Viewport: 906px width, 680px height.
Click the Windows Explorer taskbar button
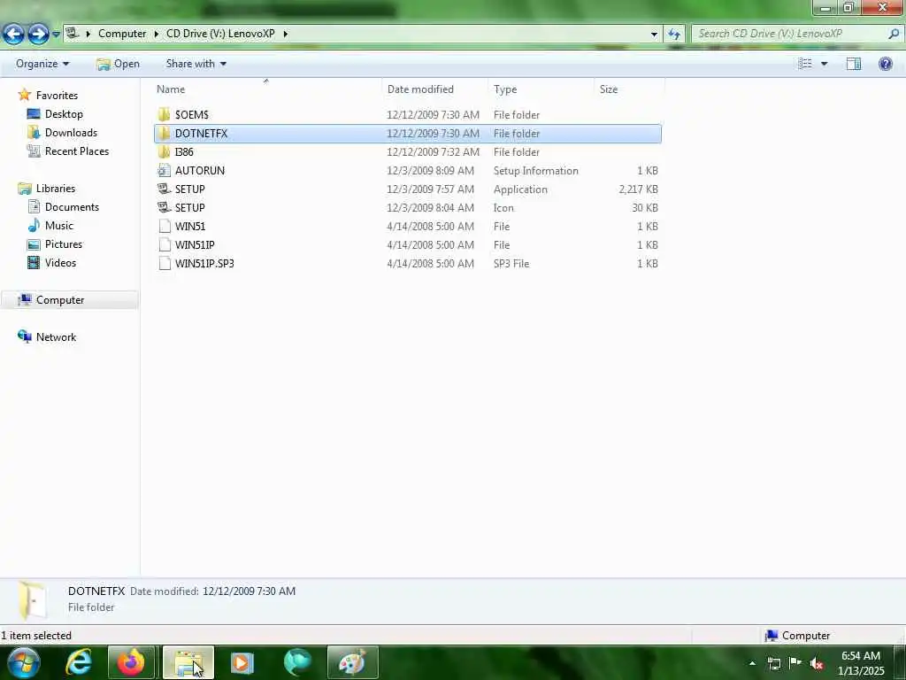click(188, 662)
